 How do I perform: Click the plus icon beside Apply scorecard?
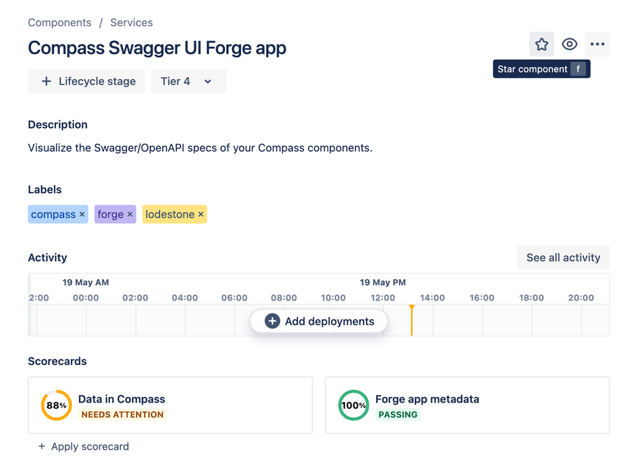click(41, 447)
